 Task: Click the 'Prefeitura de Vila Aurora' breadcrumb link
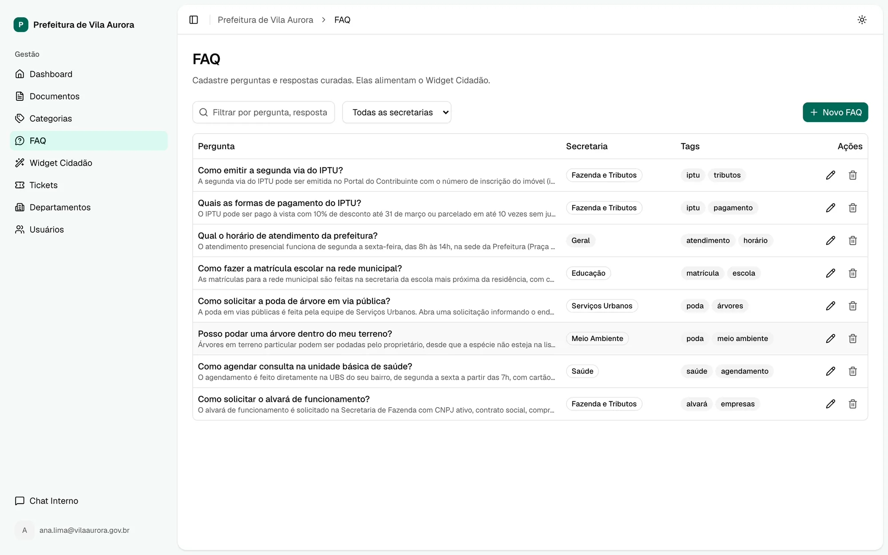pos(265,20)
